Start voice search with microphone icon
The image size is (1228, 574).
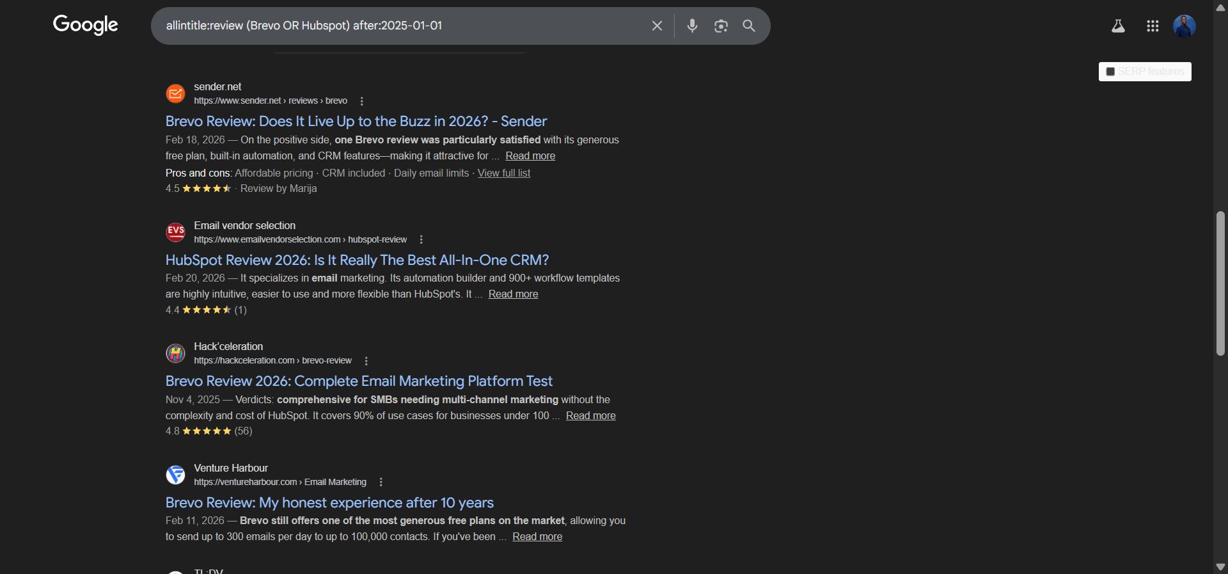point(692,26)
